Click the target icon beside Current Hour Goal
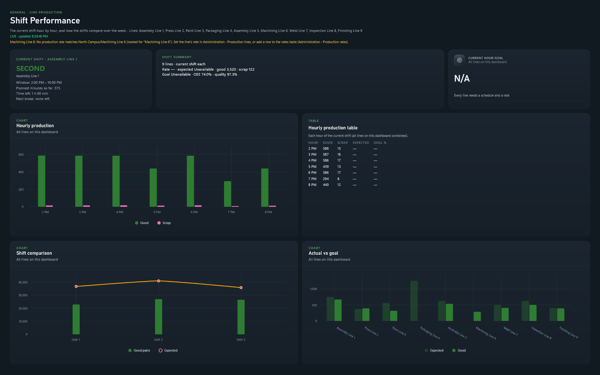Image resolution: width=600 pixels, height=375 pixels. 459,60
